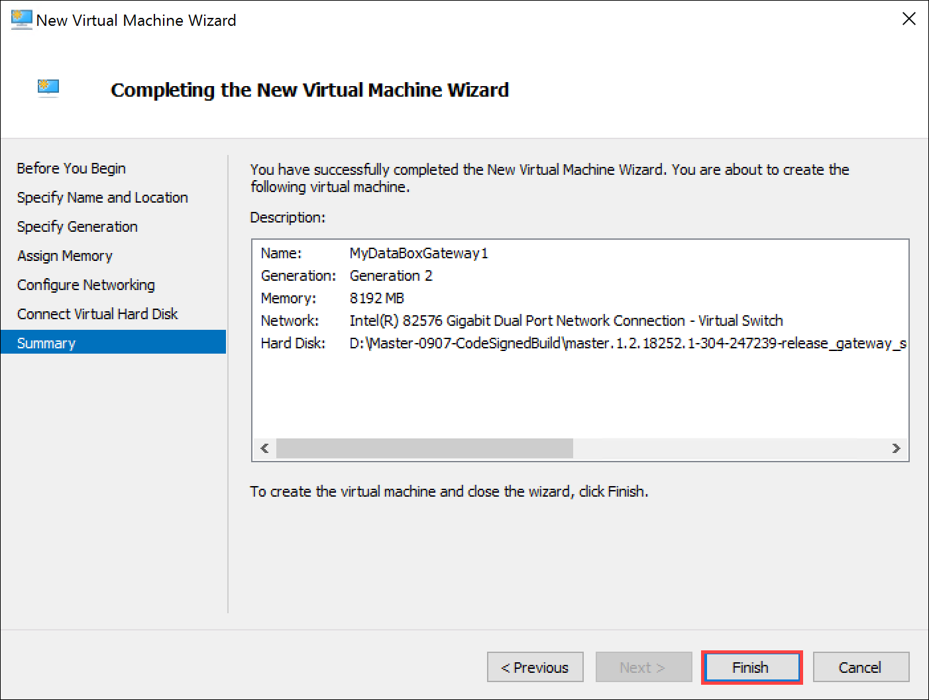Click the virtual machine icon beside heading
This screenshot has height=700, width=929.
point(48,87)
